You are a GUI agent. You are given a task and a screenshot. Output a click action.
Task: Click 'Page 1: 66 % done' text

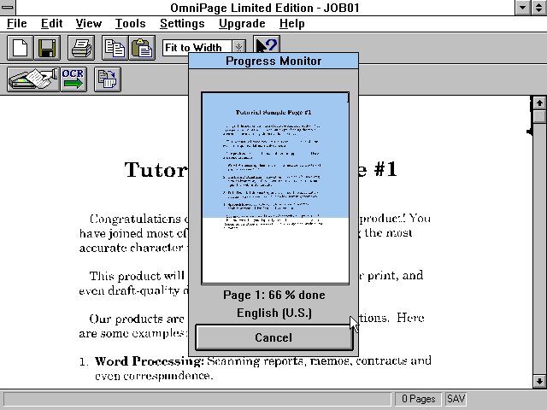click(x=274, y=295)
